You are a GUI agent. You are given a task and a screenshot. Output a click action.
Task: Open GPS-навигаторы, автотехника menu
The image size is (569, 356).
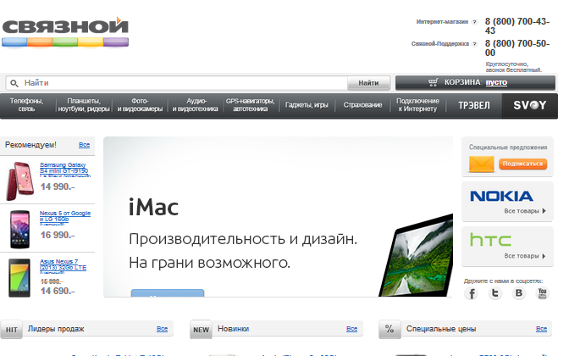pyautogui.click(x=251, y=105)
